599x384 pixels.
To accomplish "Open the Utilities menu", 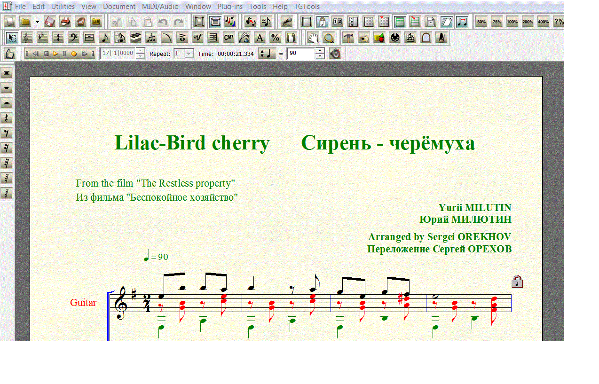I will pos(63,7).
